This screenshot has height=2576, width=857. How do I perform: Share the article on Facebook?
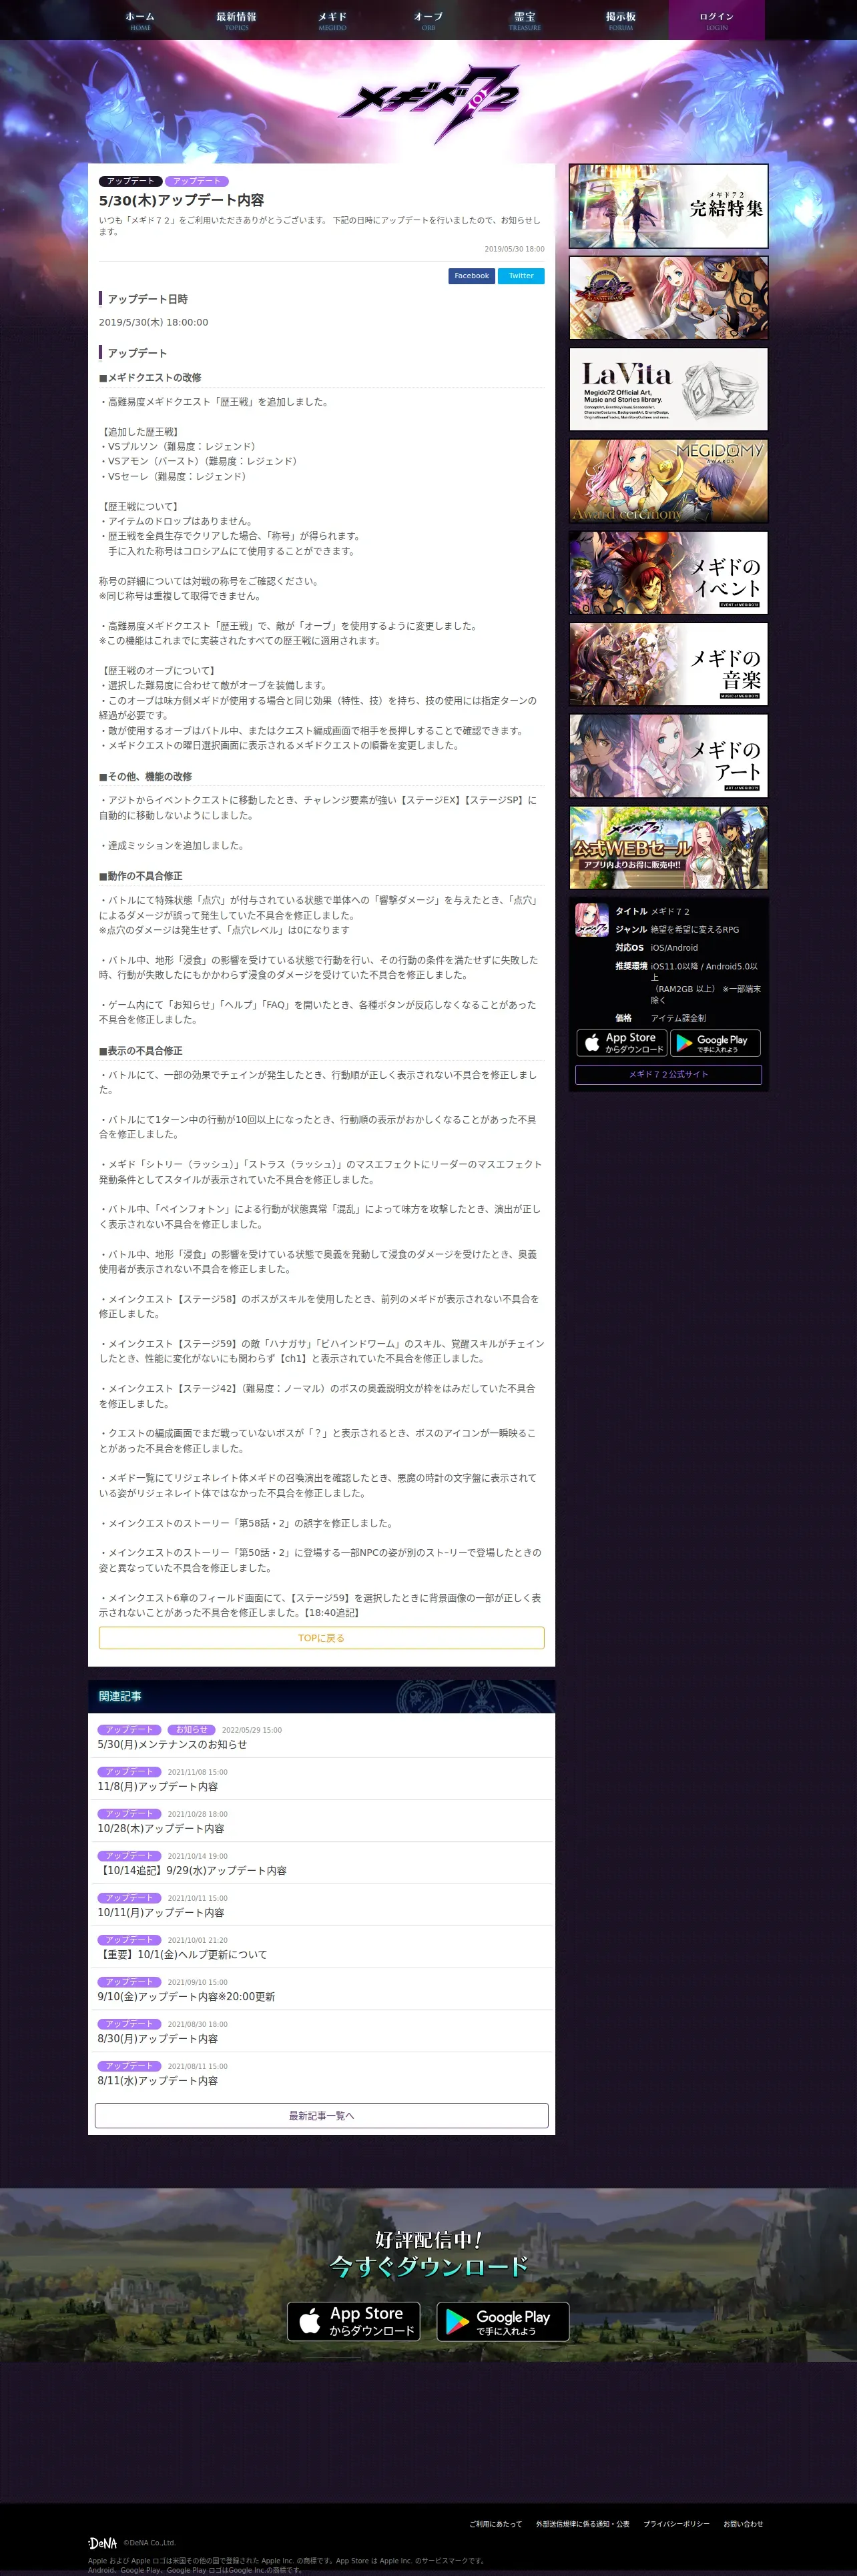pyautogui.click(x=471, y=276)
